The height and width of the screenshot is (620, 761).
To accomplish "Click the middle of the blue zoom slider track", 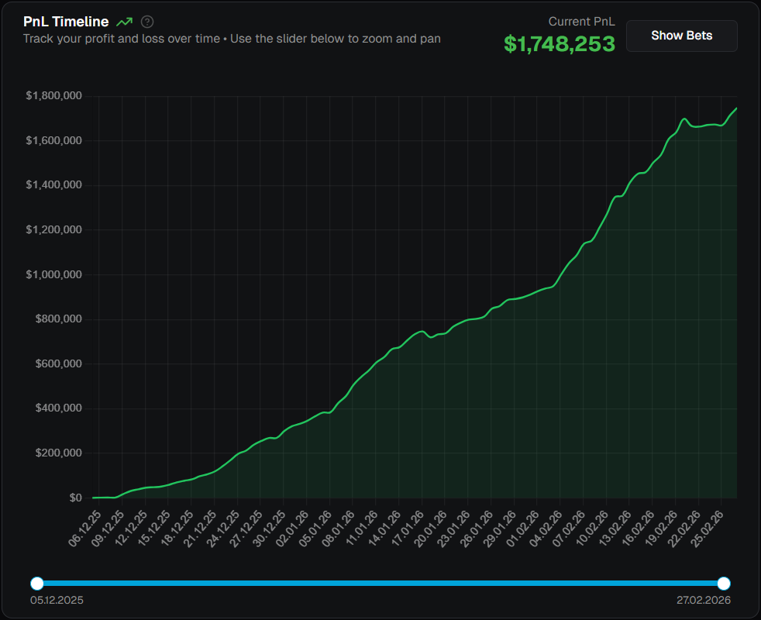I will [380, 584].
